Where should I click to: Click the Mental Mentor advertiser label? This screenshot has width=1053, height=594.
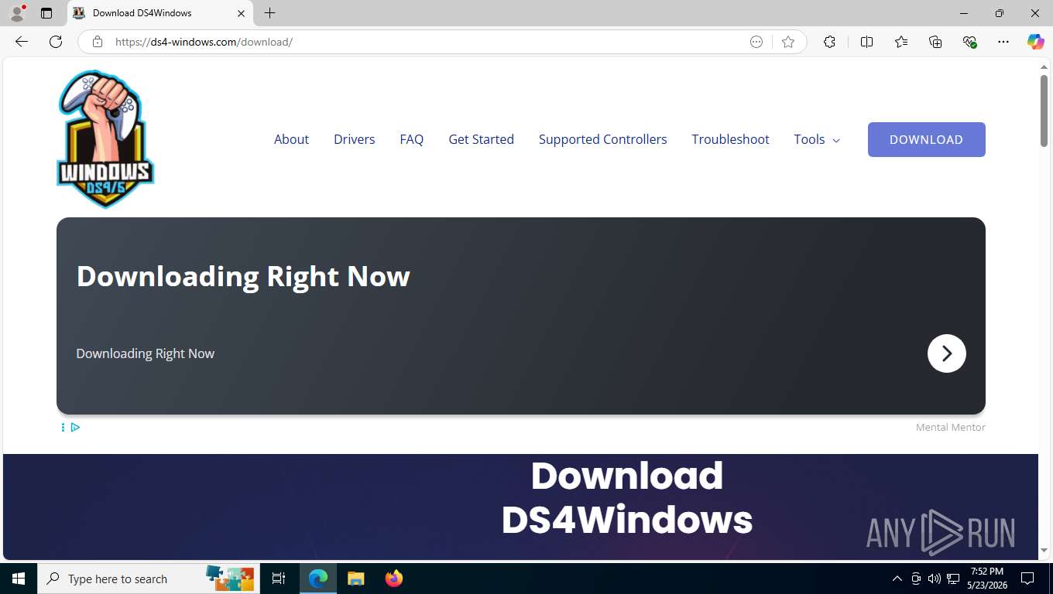point(951,427)
